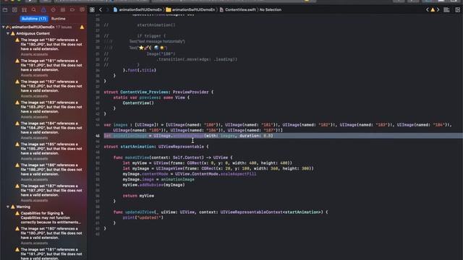This screenshot has height=260, width=463.
Task: Select Capabilities for Signing warning
Action: pyautogui.click(x=48, y=218)
